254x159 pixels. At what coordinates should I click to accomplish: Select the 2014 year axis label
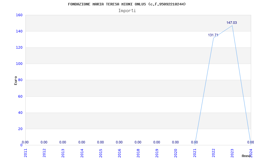[82, 153]
